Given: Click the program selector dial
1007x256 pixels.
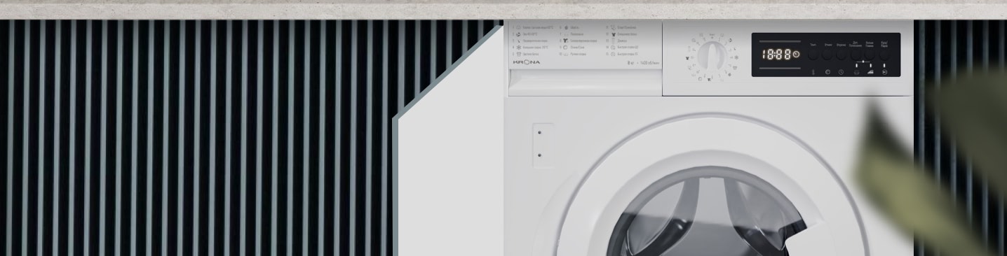Looking at the screenshot, I should tap(712, 57).
